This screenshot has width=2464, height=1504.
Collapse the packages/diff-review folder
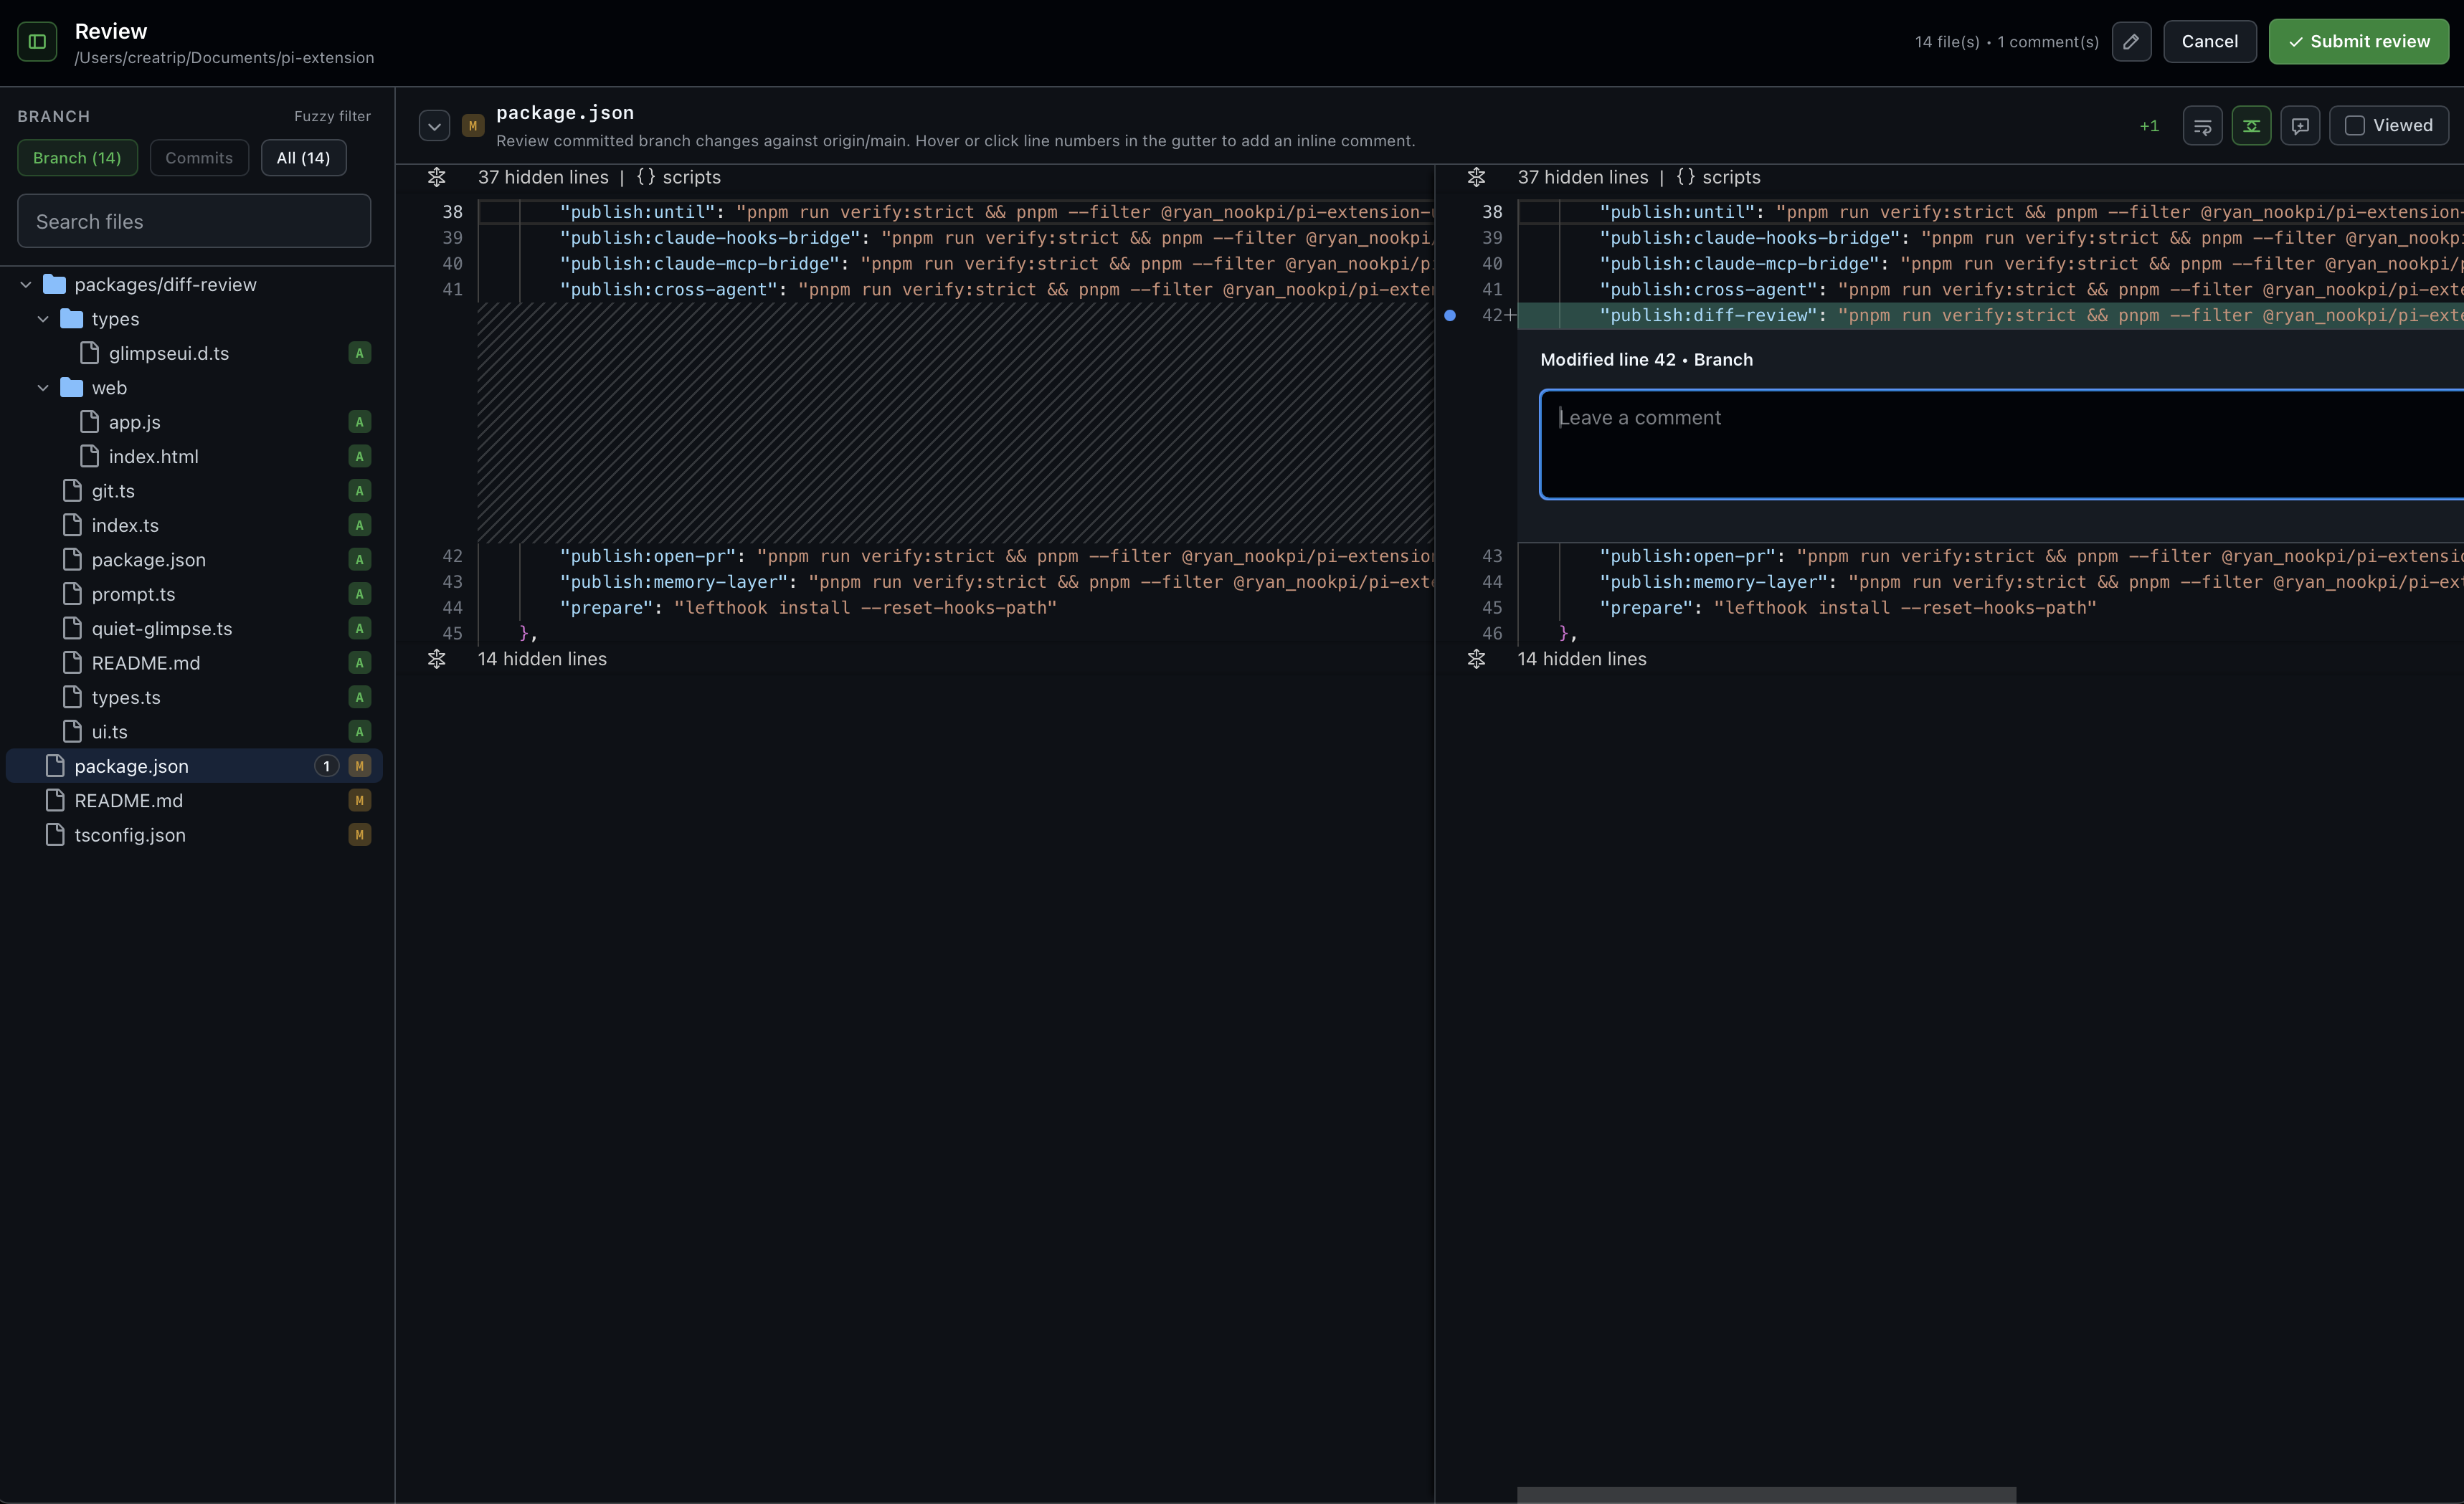[x=26, y=285]
